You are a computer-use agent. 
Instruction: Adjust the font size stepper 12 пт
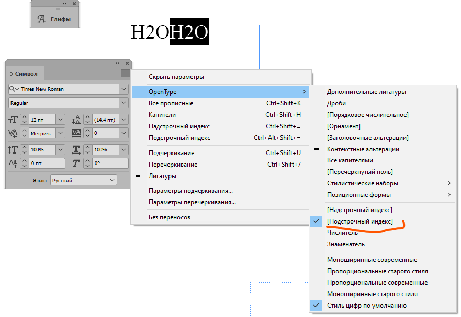click(25, 120)
